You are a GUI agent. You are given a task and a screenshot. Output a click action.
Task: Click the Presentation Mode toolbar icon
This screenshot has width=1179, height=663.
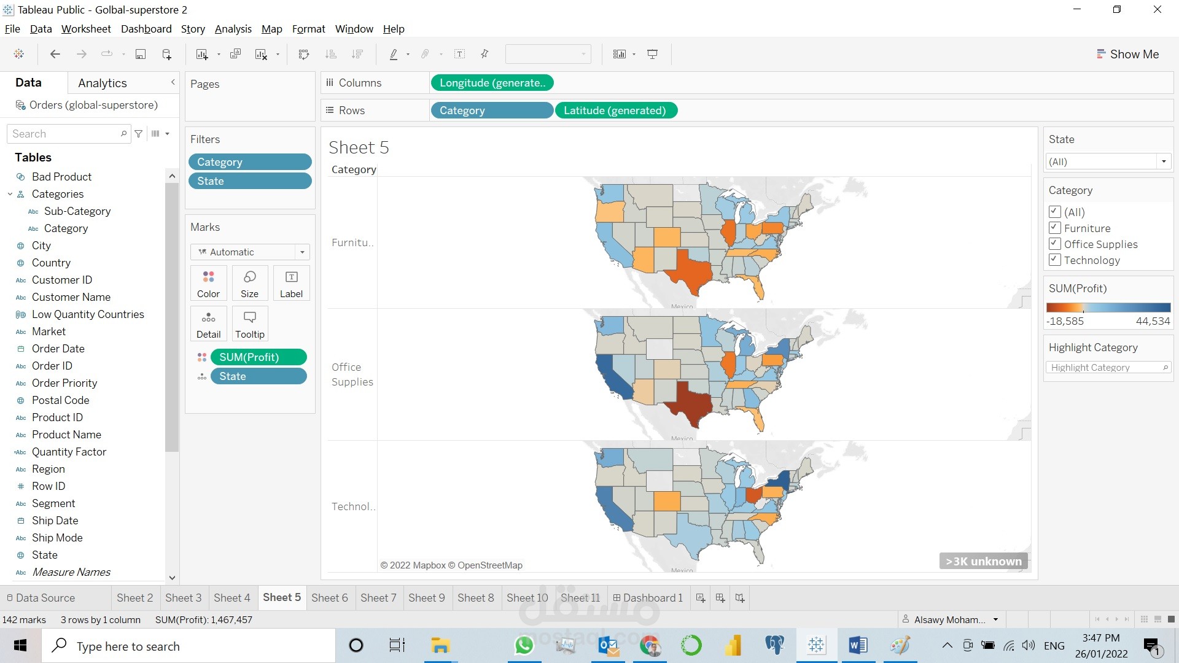click(652, 55)
